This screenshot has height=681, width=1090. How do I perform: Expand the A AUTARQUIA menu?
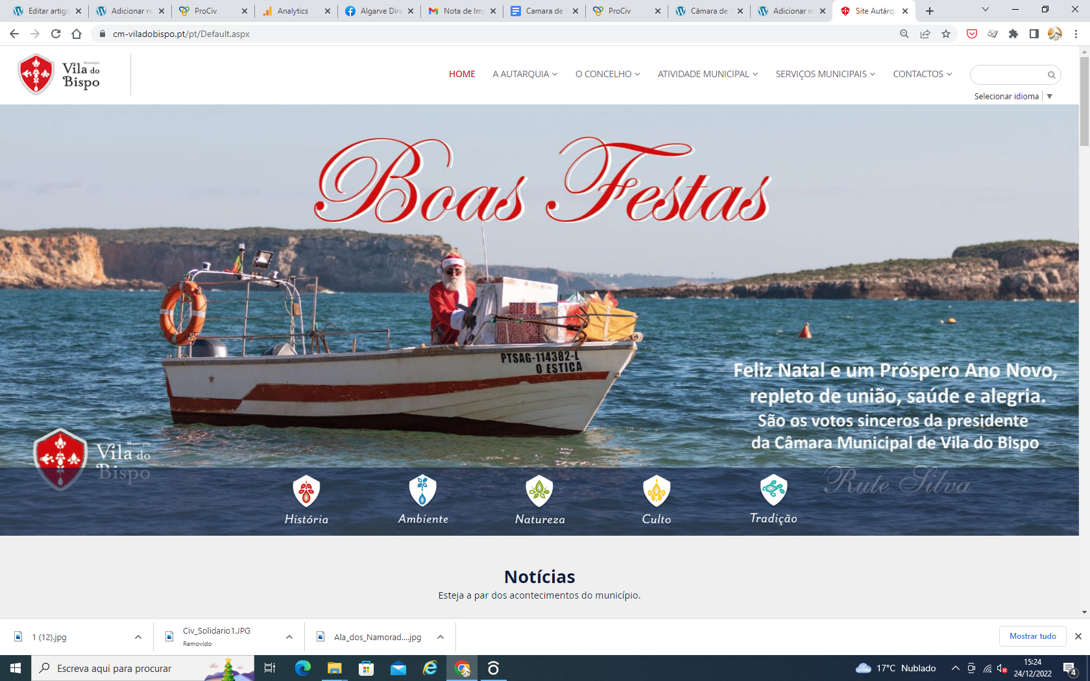[524, 74]
